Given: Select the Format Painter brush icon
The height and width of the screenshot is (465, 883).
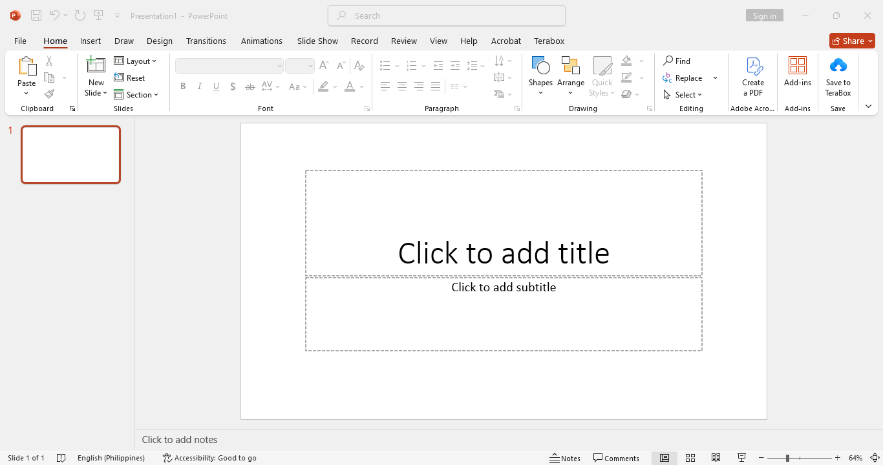Looking at the screenshot, I should point(49,94).
